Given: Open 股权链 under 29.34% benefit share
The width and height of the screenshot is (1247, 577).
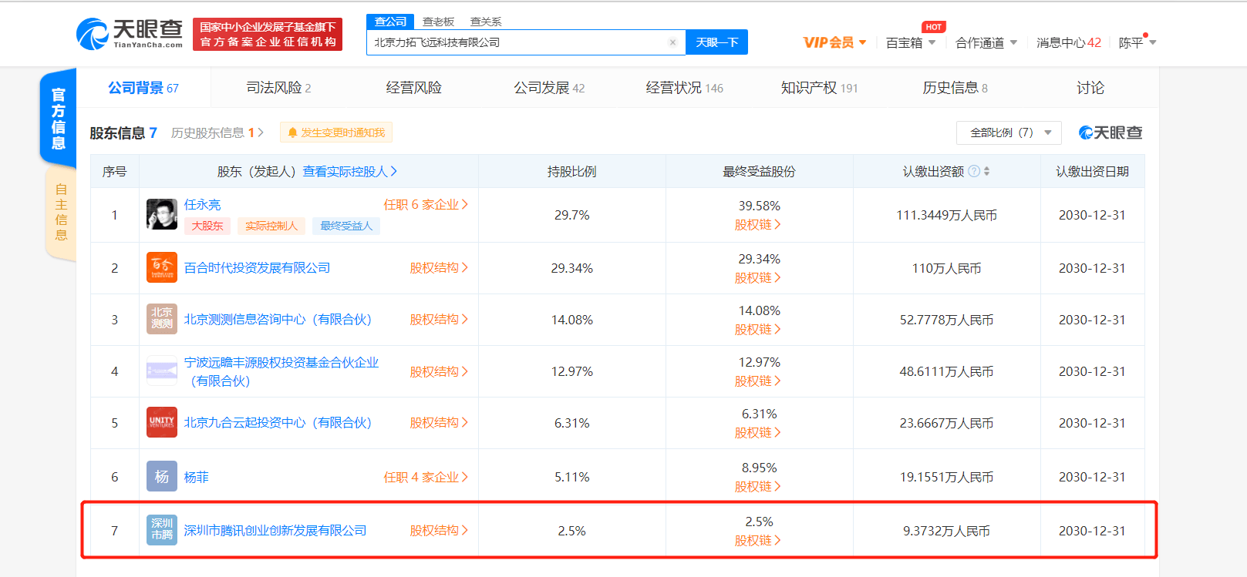Looking at the screenshot, I should 758,277.
